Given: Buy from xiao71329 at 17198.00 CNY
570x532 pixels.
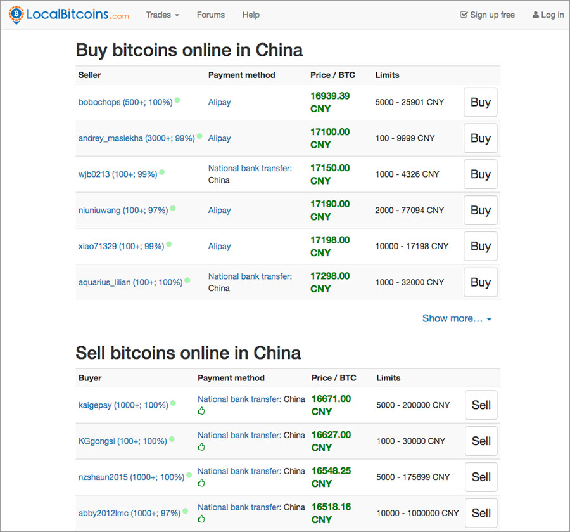Looking at the screenshot, I should pos(481,247).
